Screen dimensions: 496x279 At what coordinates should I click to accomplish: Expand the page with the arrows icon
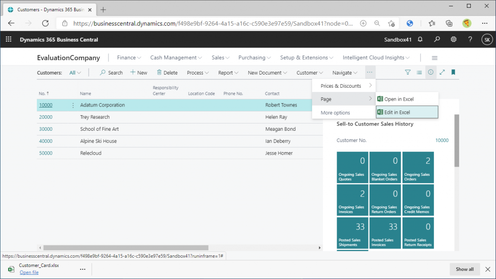(442, 73)
